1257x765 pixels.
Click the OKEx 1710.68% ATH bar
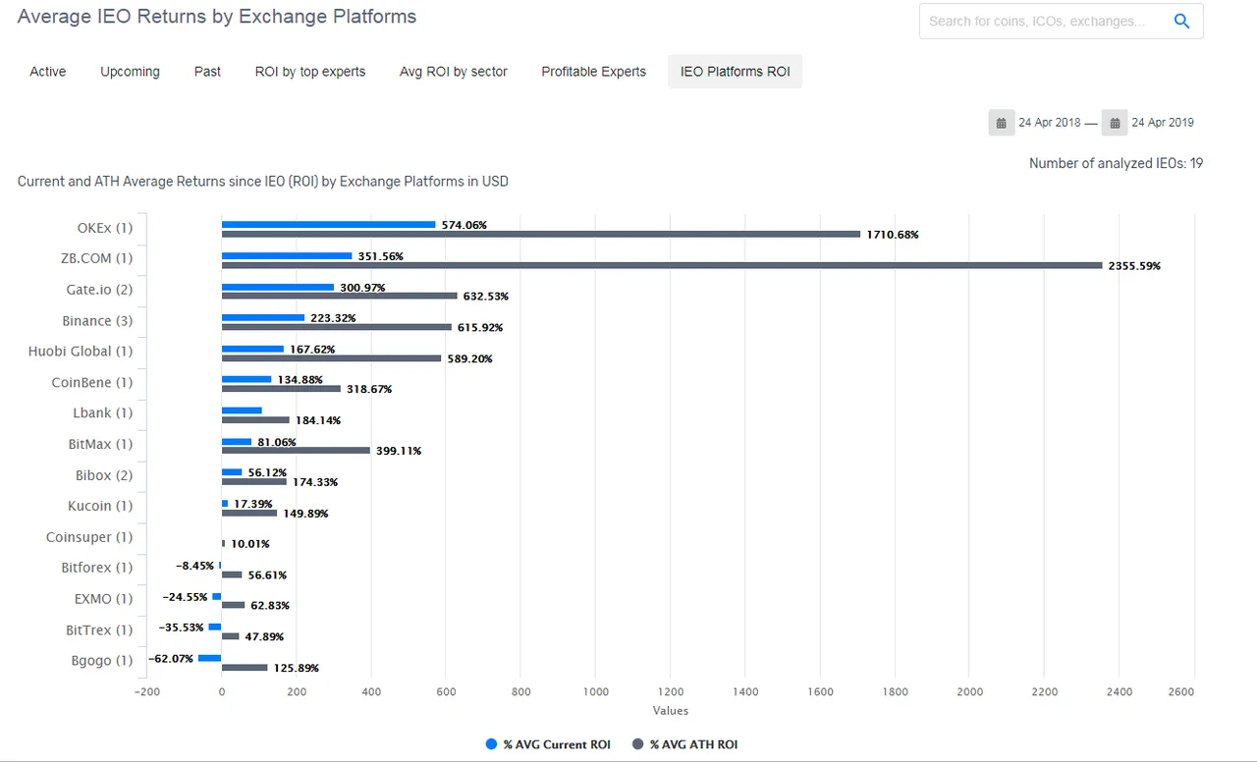click(x=541, y=234)
